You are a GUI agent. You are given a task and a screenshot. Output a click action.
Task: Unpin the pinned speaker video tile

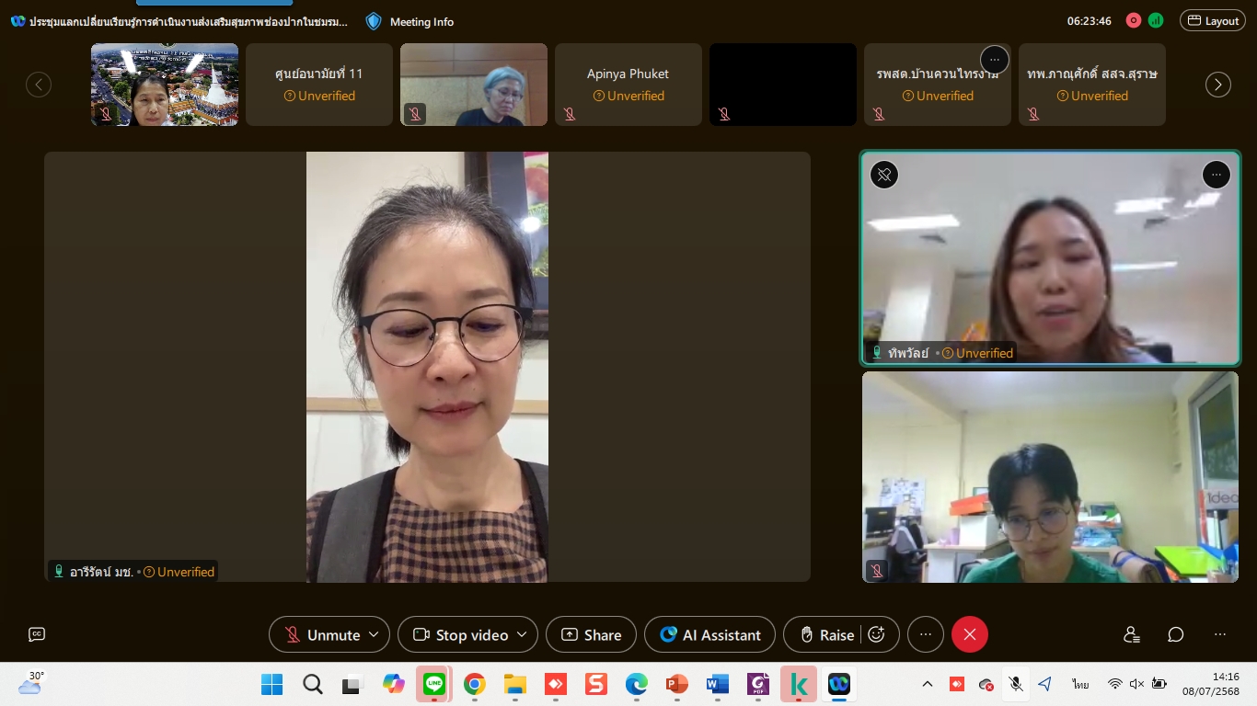click(884, 175)
